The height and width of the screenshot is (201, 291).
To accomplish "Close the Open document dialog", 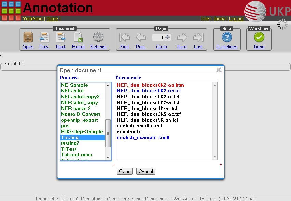I will point(219,70).
